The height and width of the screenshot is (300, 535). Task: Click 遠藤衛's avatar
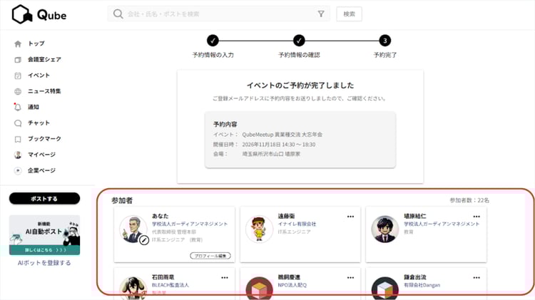(259, 229)
